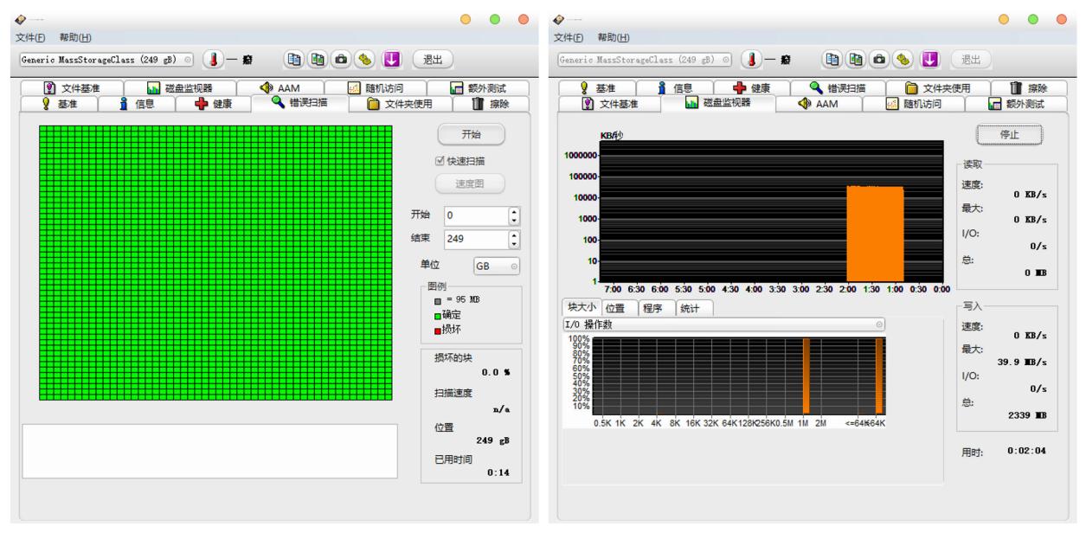Click the 退出 button in left window
The width and height of the screenshot is (1086, 533).
[433, 61]
